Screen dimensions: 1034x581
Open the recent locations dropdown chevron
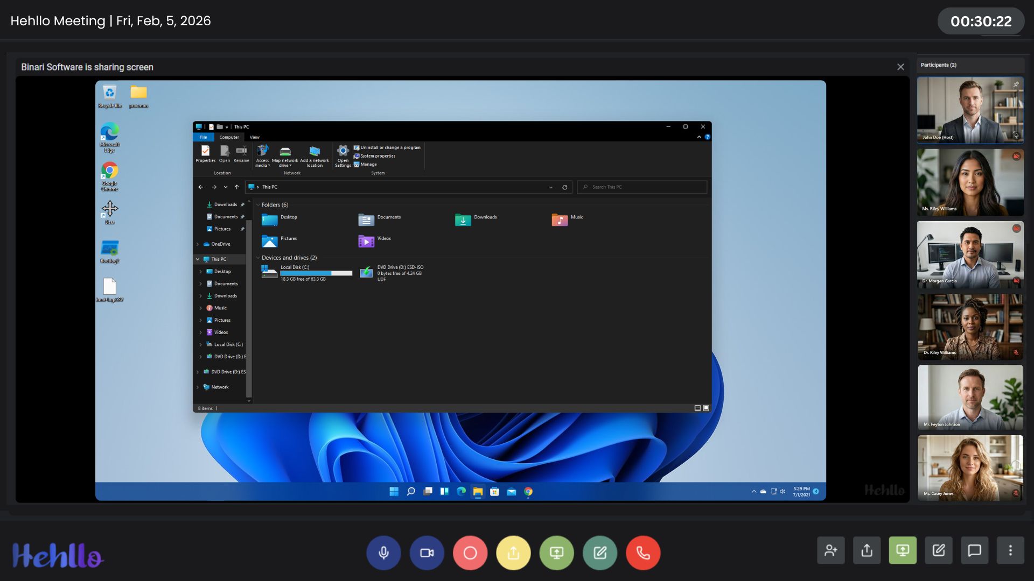tap(226, 187)
